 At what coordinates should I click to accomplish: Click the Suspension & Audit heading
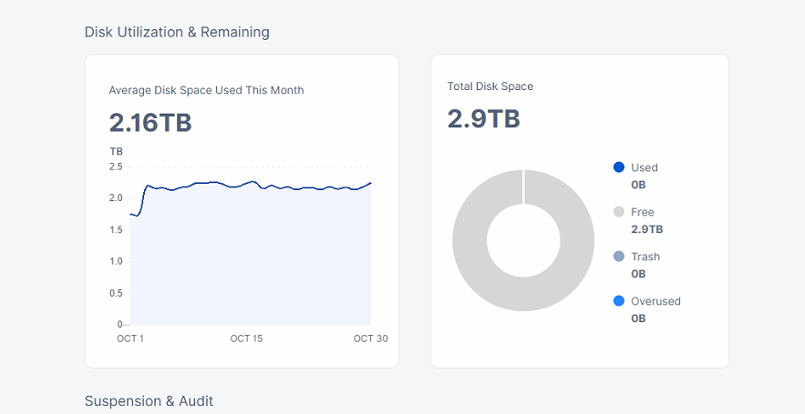tap(149, 401)
